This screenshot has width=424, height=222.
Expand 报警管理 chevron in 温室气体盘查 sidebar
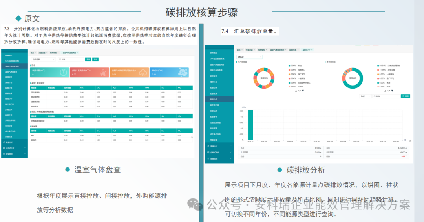click(25, 154)
